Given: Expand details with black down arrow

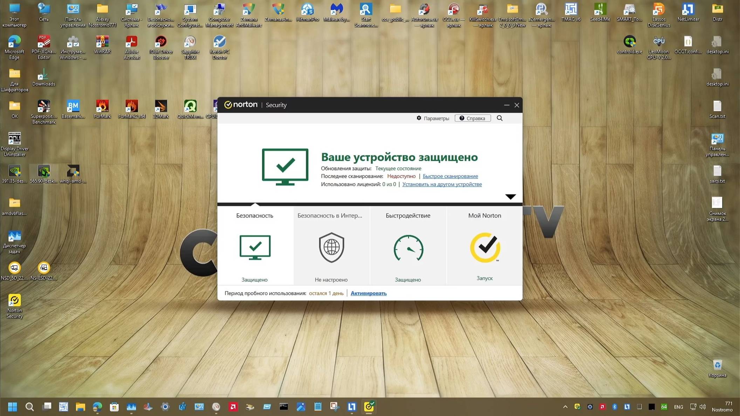Looking at the screenshot, I should (x=511, y=197).
